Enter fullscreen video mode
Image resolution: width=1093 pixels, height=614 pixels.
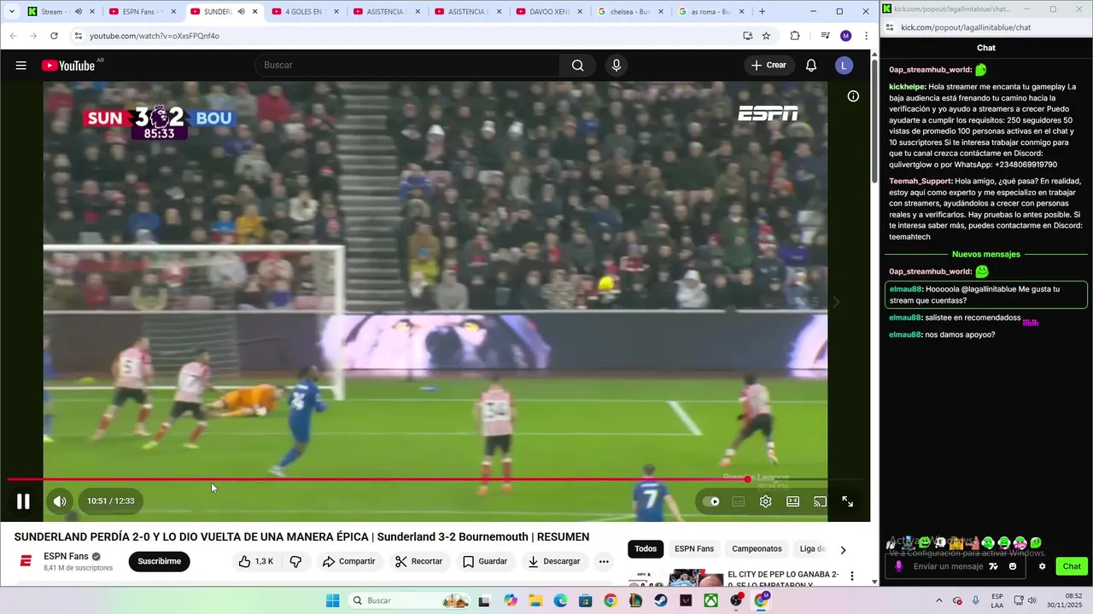pyautogui.click(x=848, y=501)
